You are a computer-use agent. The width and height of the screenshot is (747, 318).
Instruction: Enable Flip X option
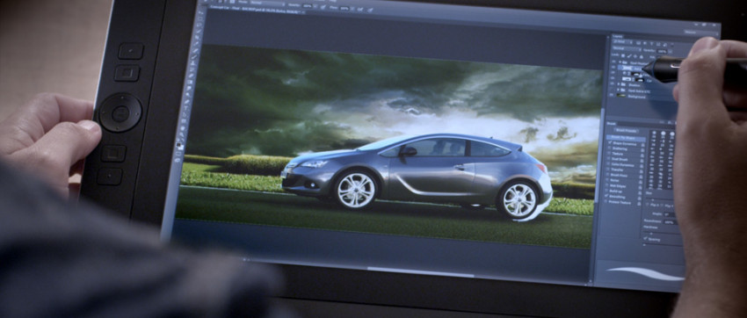coord(648,205)
